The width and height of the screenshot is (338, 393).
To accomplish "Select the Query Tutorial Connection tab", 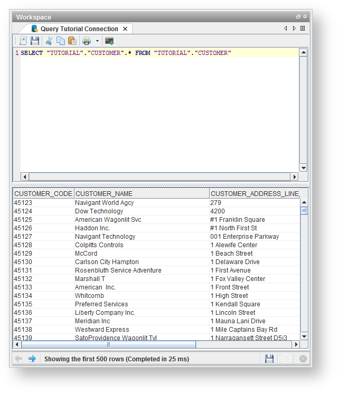I will [x=79, y=29].
